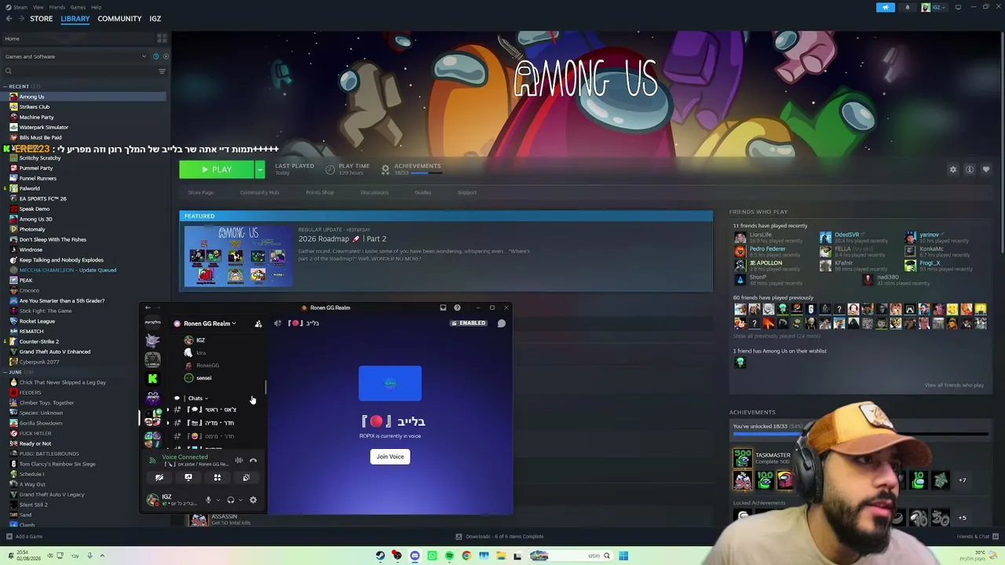The width and height of the screenshot is (1005, 565).
Task: Open the COMMUNITY tab in Steam
Action: click(119, 19)
